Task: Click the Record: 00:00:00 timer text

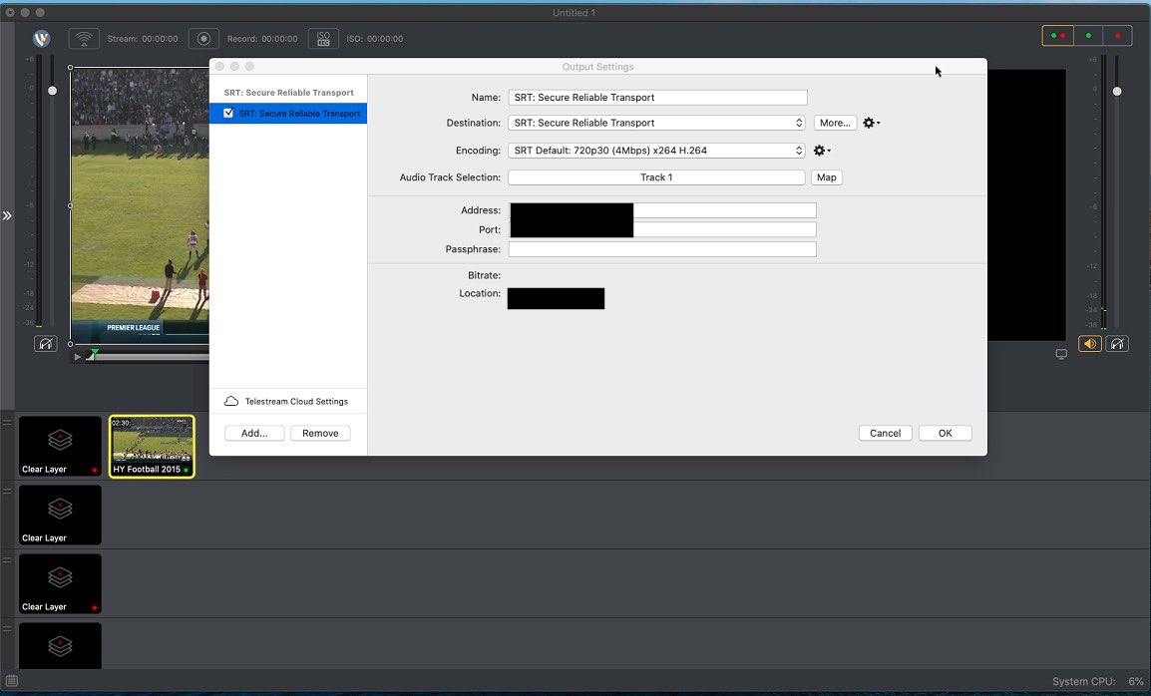Action: (x=262, y=39)
